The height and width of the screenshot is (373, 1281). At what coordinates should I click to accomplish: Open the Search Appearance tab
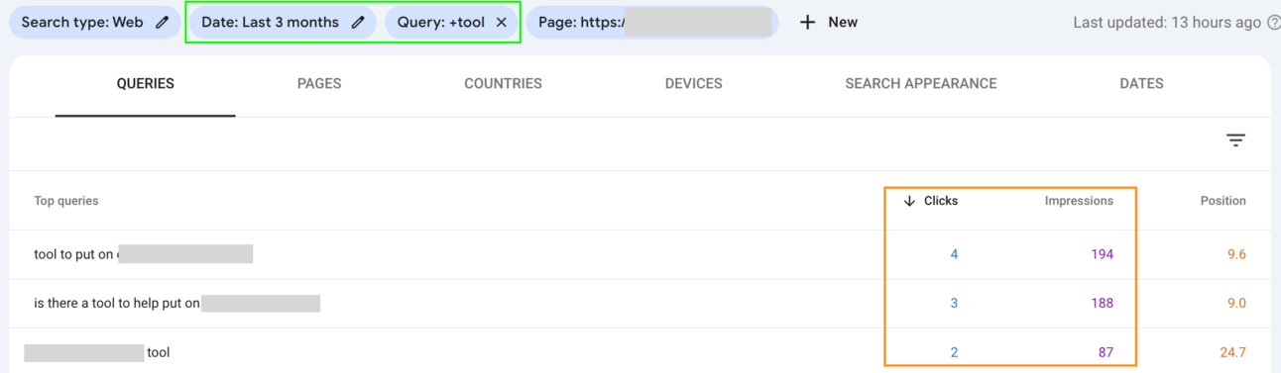921,84
